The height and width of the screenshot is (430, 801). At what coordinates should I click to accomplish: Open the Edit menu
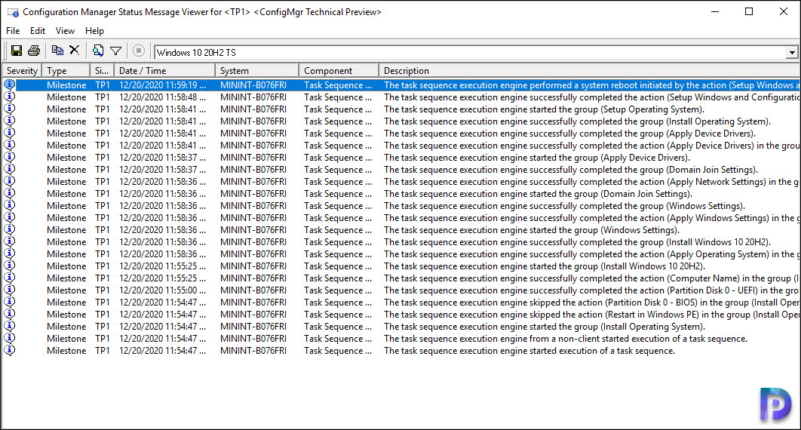37,31
